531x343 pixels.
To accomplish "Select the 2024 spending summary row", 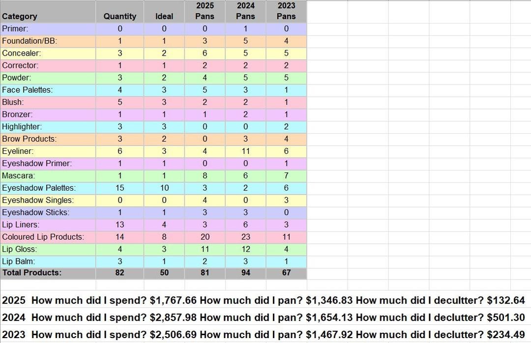I will pos(264,317).
